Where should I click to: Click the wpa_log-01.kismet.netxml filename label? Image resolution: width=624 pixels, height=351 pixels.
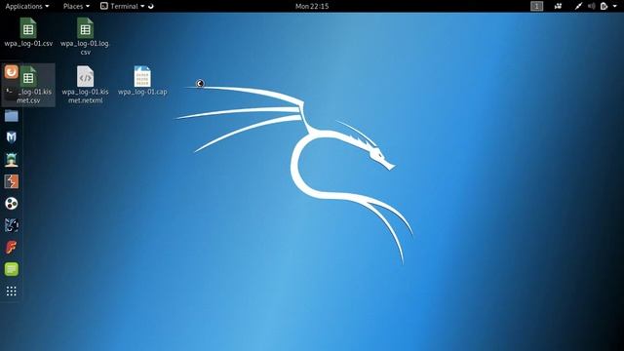coord(85,96)
